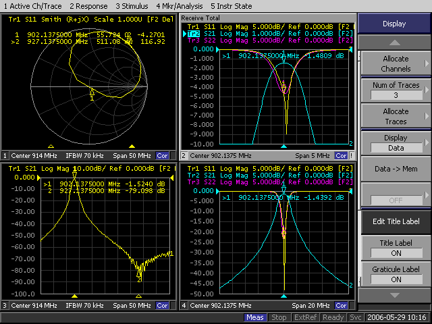This screenshot has width=432, height=324.
Task: Click hollow marker triangle below Smith chart
Action: (x=51, y=146)
